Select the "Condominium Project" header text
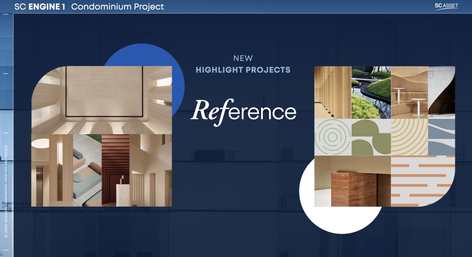Image resolution: width=472 pixels, height=257 pixels. [x=117, y=7]
